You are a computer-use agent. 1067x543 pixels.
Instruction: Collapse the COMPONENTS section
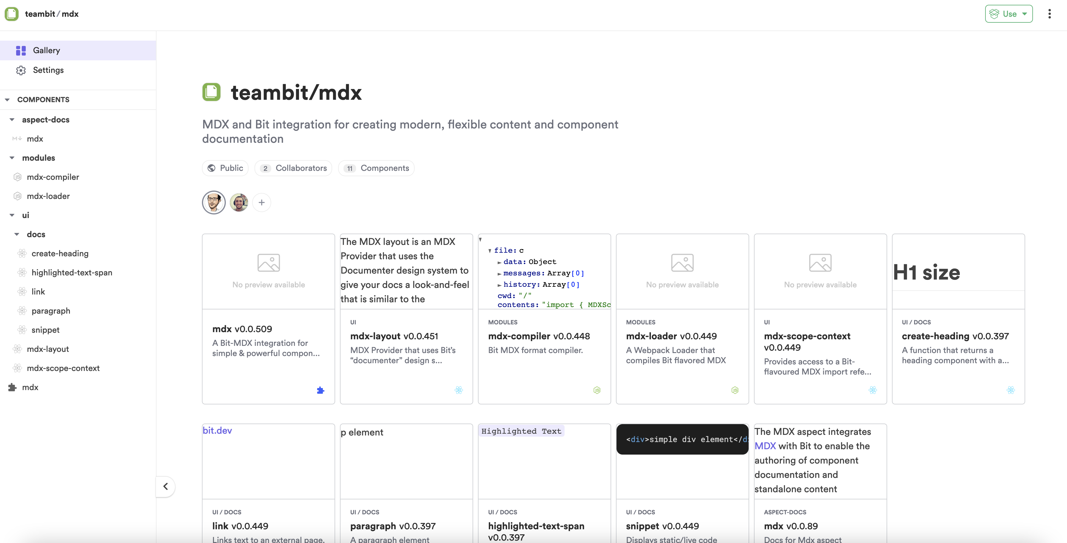coord(7,100)
